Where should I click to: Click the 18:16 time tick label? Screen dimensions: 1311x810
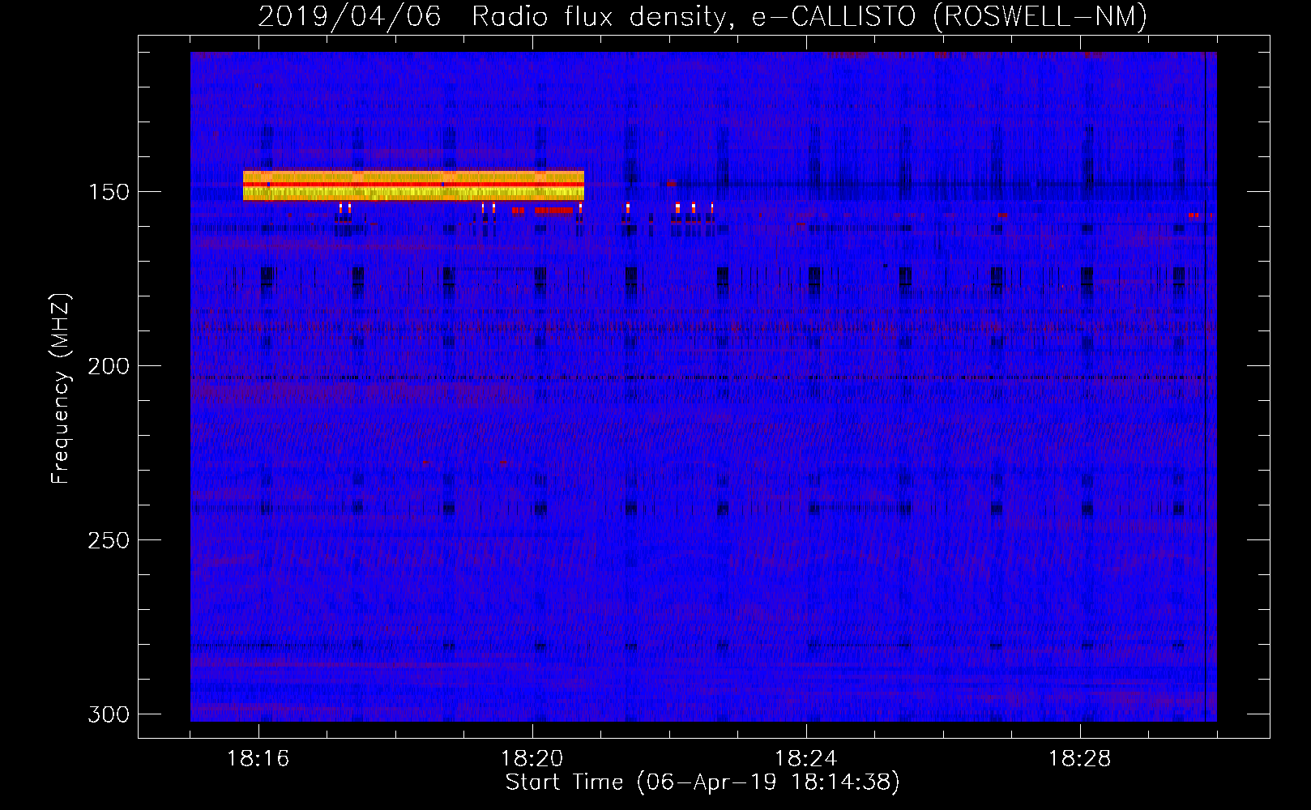click(x=258, y=759)
